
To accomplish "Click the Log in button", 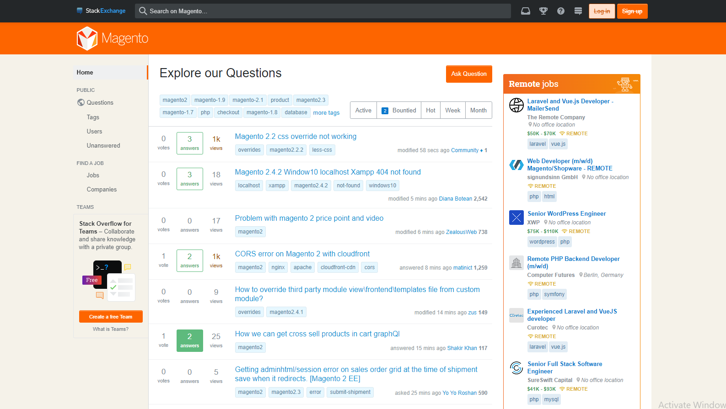I will coord(602,11).
